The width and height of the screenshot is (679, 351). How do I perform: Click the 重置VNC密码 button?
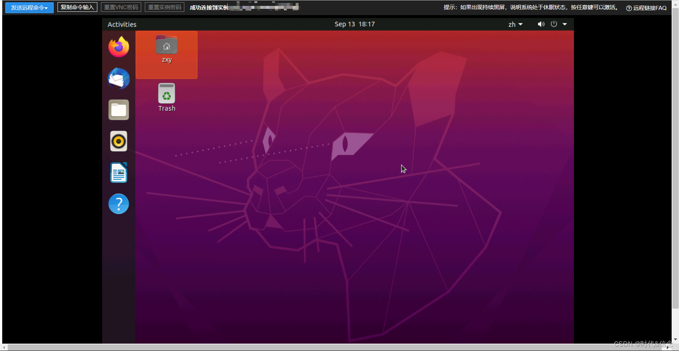pyautogui.click(x=121, y=7)
